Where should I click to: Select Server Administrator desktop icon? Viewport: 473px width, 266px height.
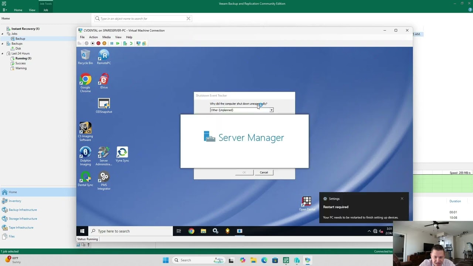(x=104, y=156)
